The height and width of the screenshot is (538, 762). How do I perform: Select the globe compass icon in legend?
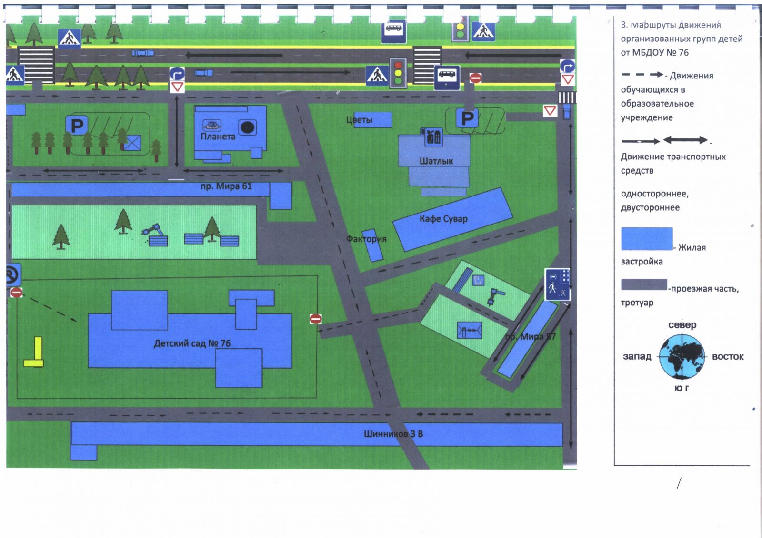[682, 356]
